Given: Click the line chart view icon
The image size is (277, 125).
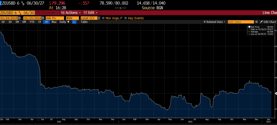Looking at the screenshot, I should click(x=74, y=22).
